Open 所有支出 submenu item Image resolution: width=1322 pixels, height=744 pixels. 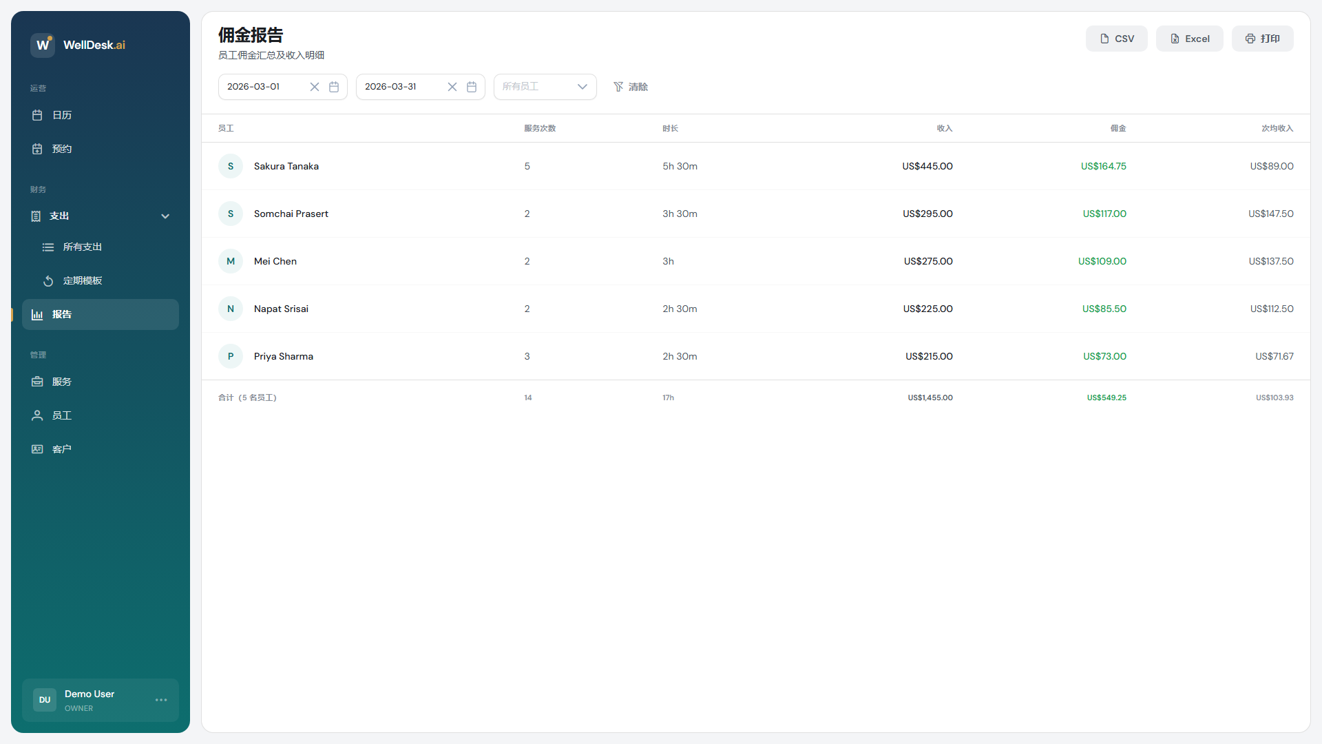pos(83,247)
